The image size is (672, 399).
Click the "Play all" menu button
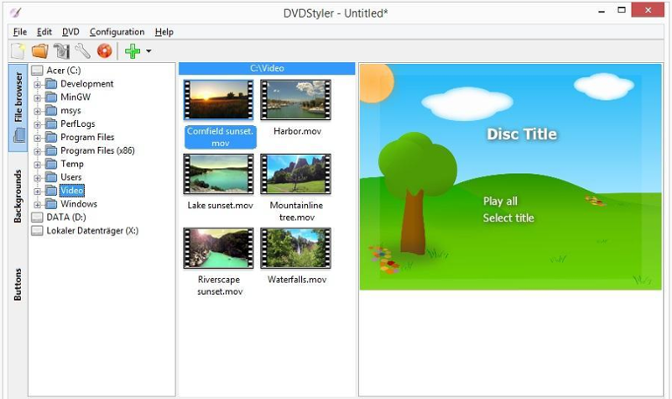coord(500,201)
